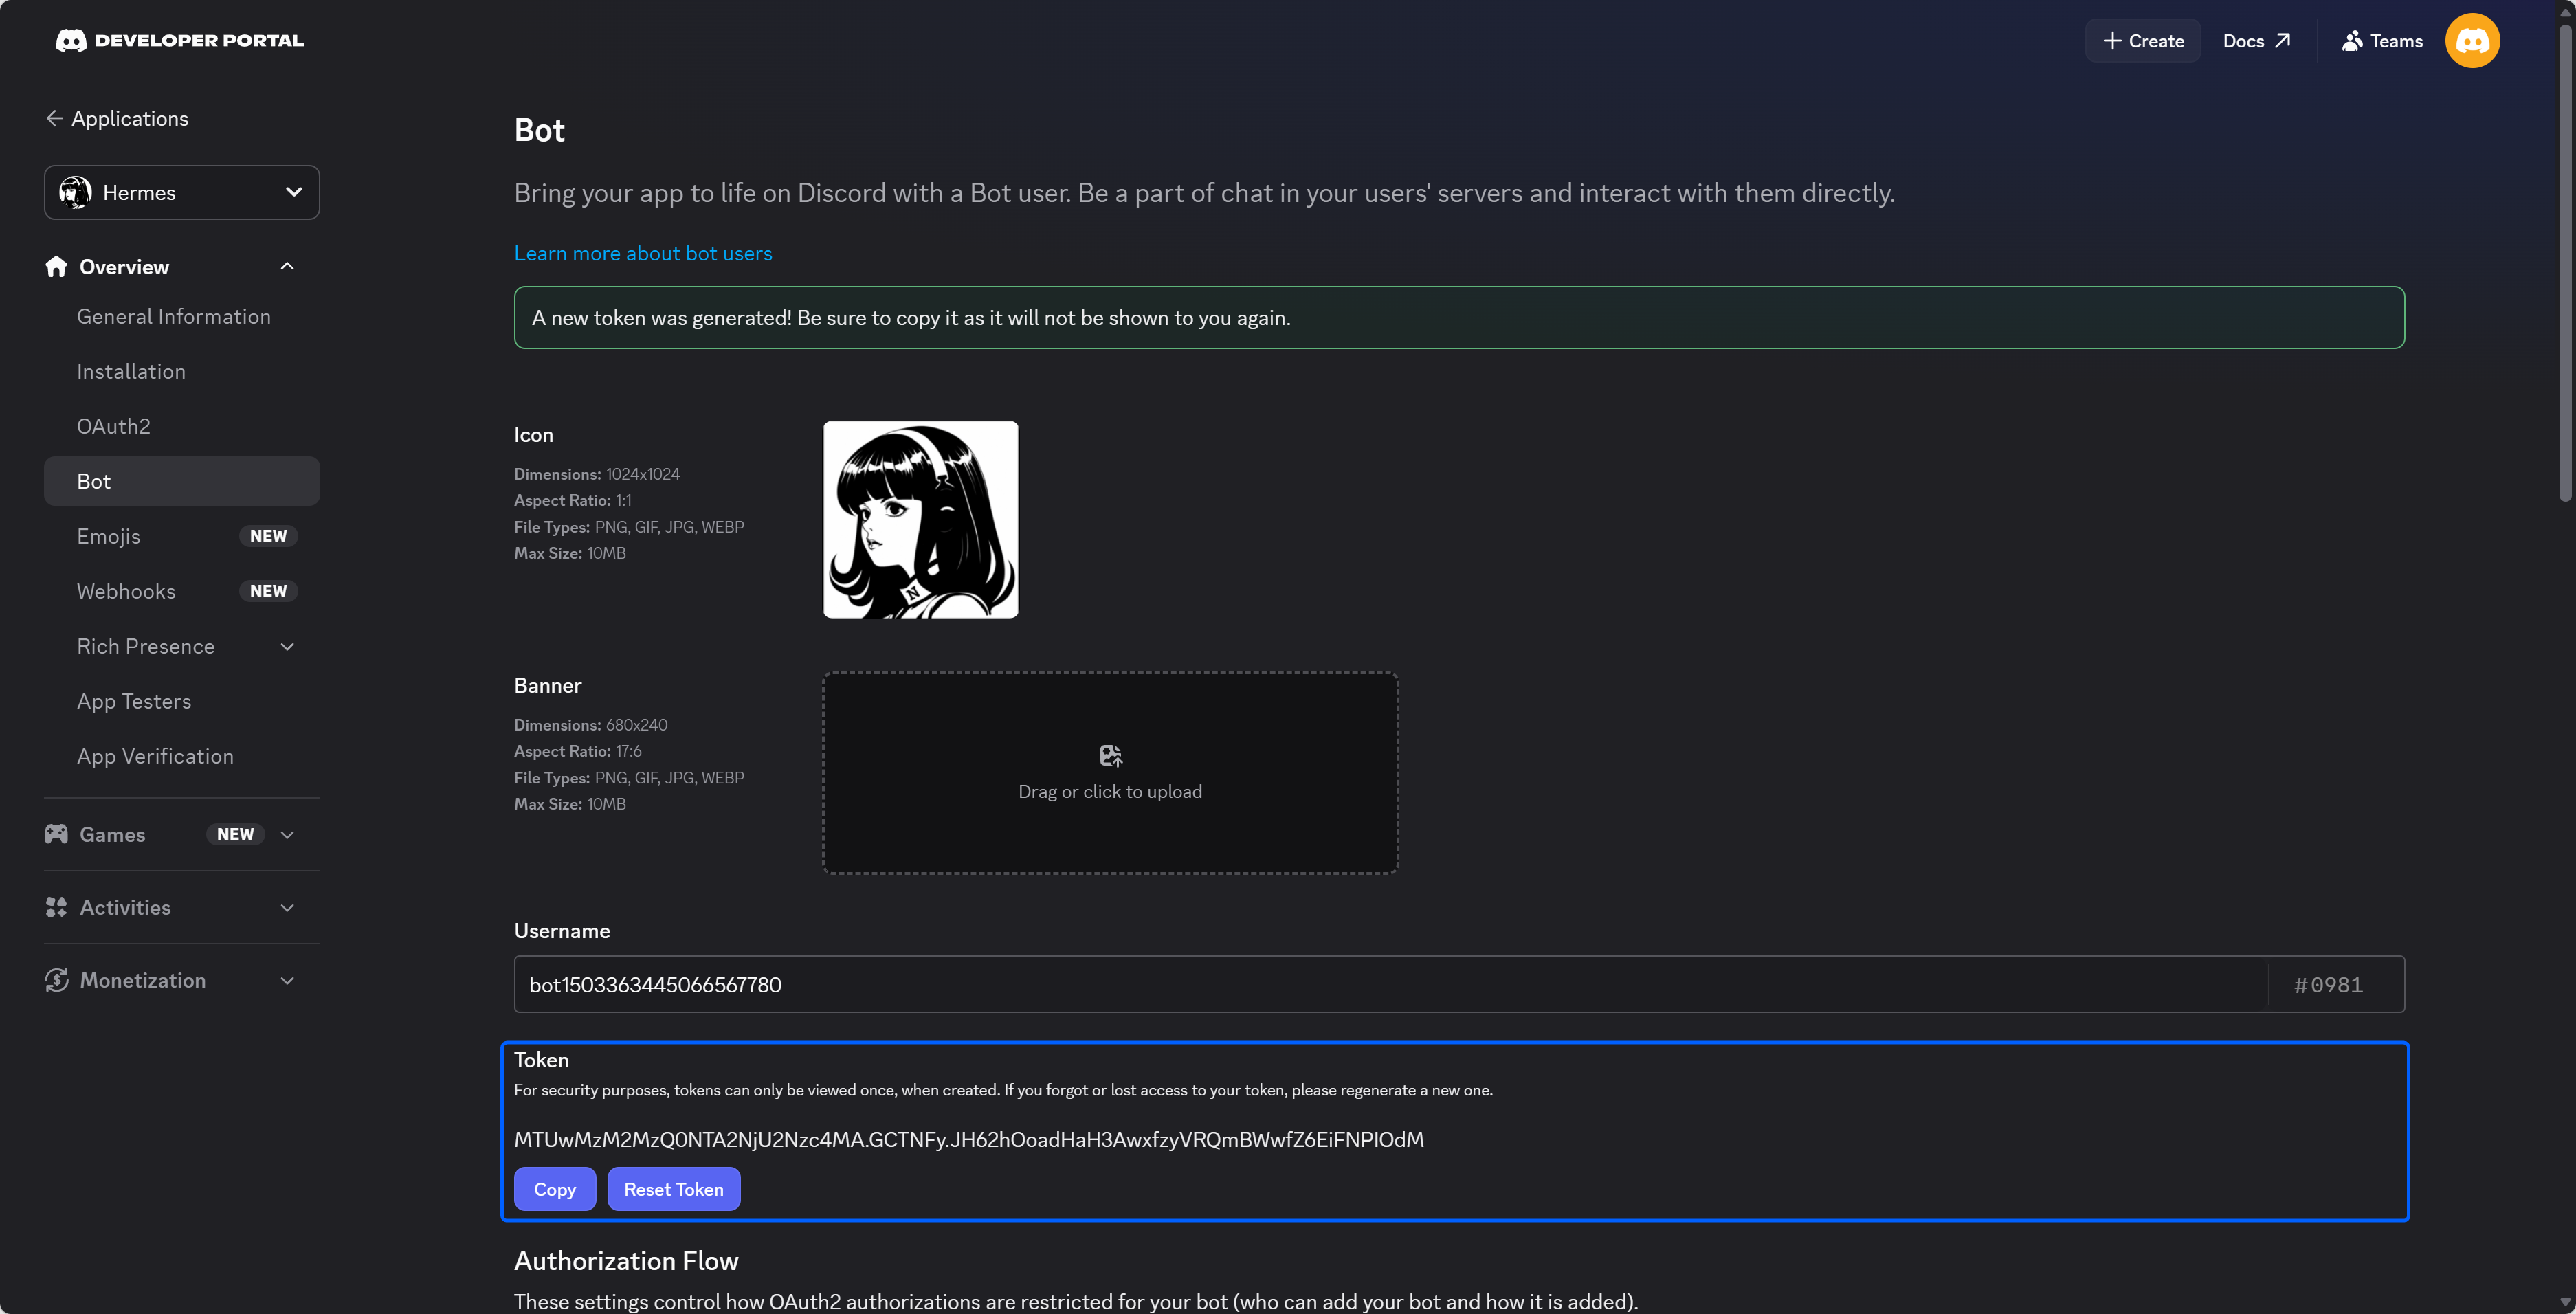Click the Teams people icon

click(x=2352, y=40)
